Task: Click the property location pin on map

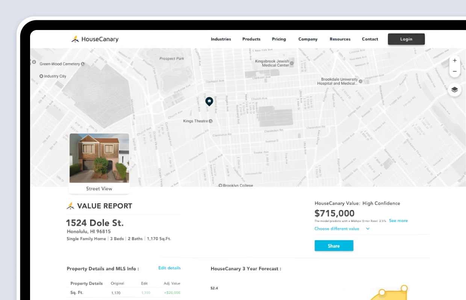Action: [209, 101]
